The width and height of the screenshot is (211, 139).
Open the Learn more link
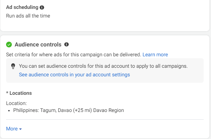click(155, 55)
